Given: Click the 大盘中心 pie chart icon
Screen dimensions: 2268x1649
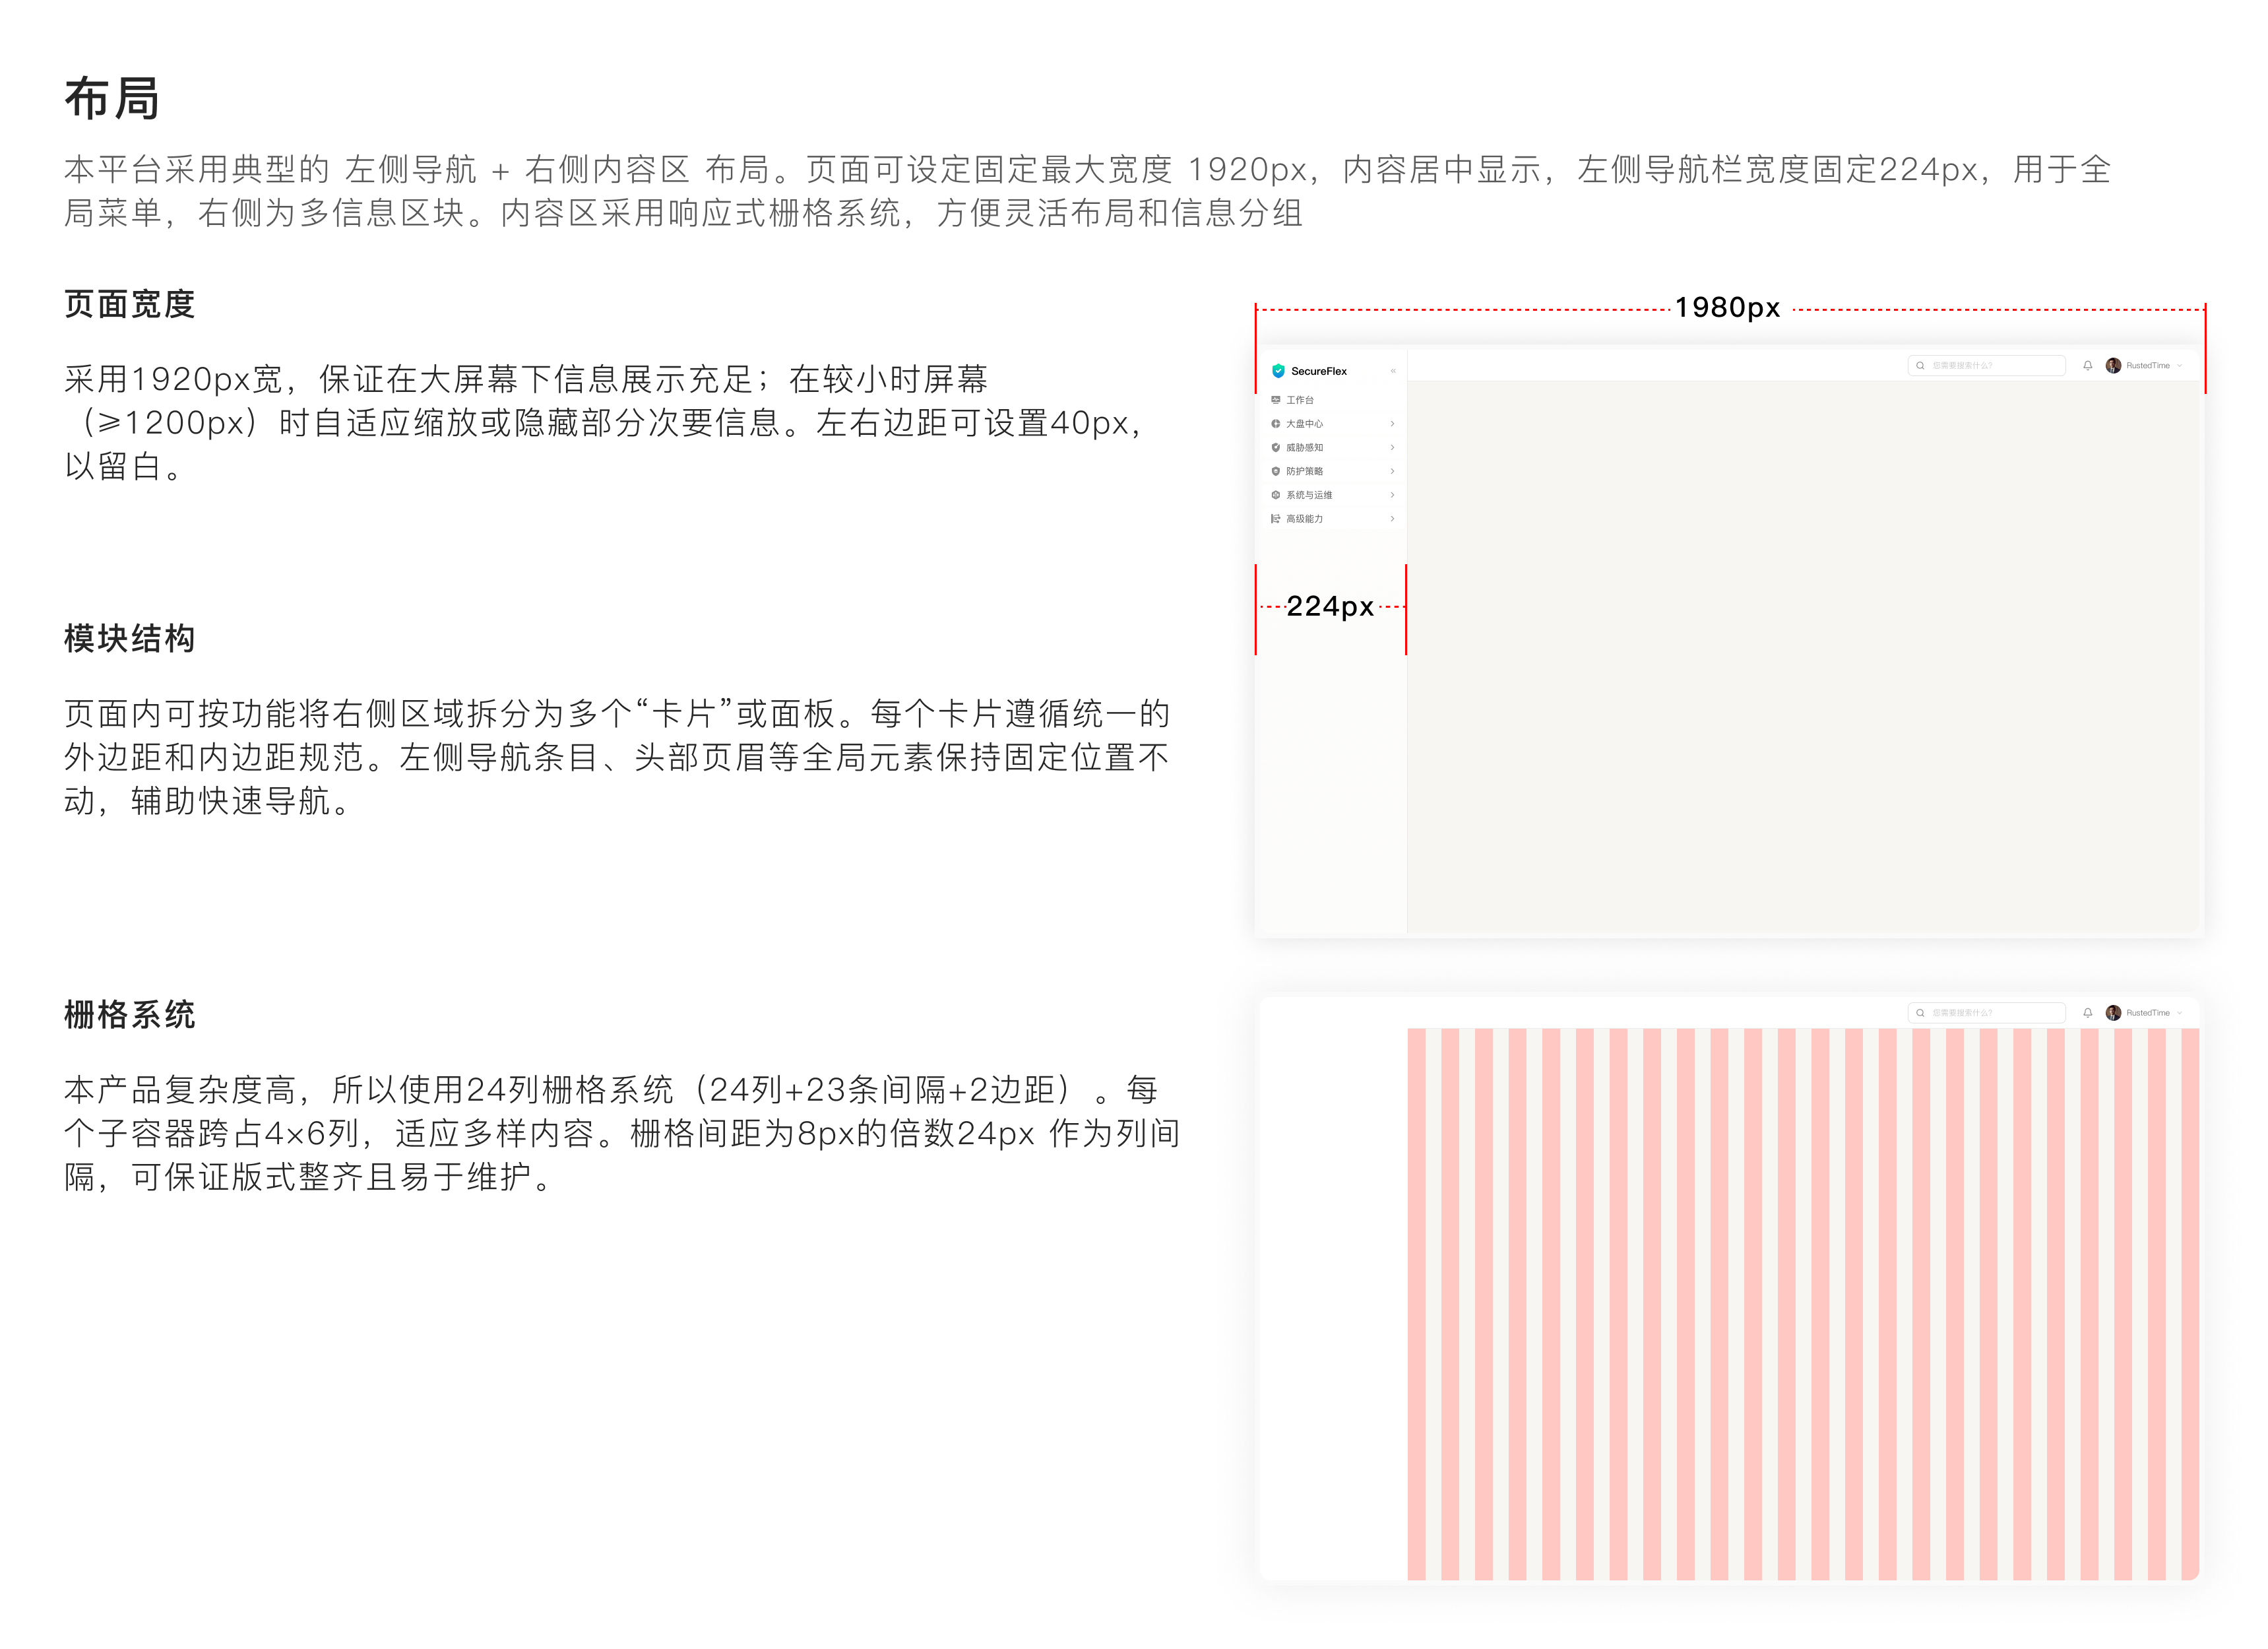Looking at the screenshot, I should click(1275, 424).
